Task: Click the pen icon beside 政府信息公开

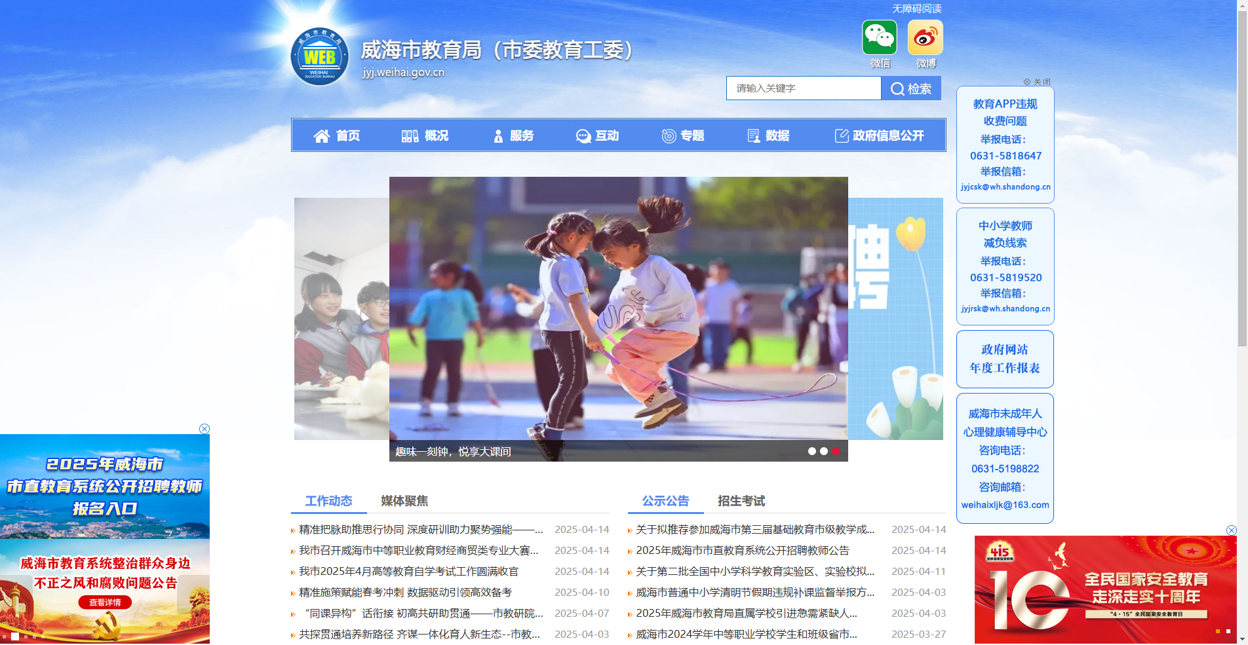Action: (841, 136)
